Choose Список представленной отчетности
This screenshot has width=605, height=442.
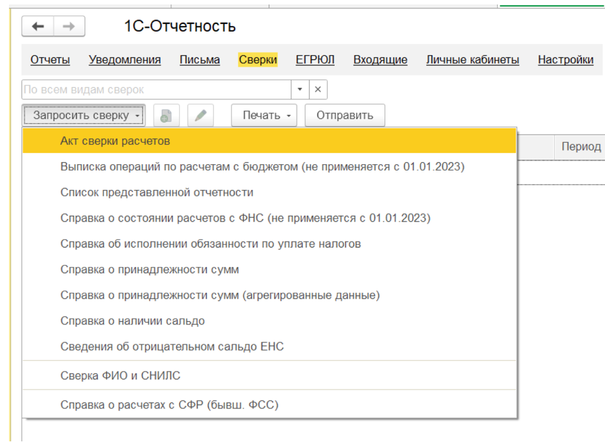coord(156,193)
